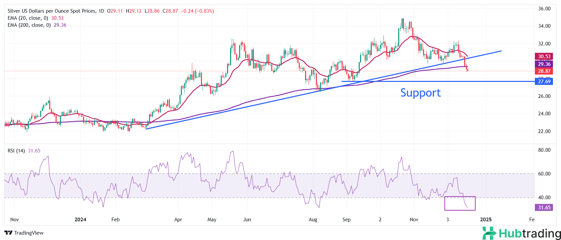This screenshot has width=561, height=240.
Task: Click the Hubtrading logo icon
Action: click(489, 233)
